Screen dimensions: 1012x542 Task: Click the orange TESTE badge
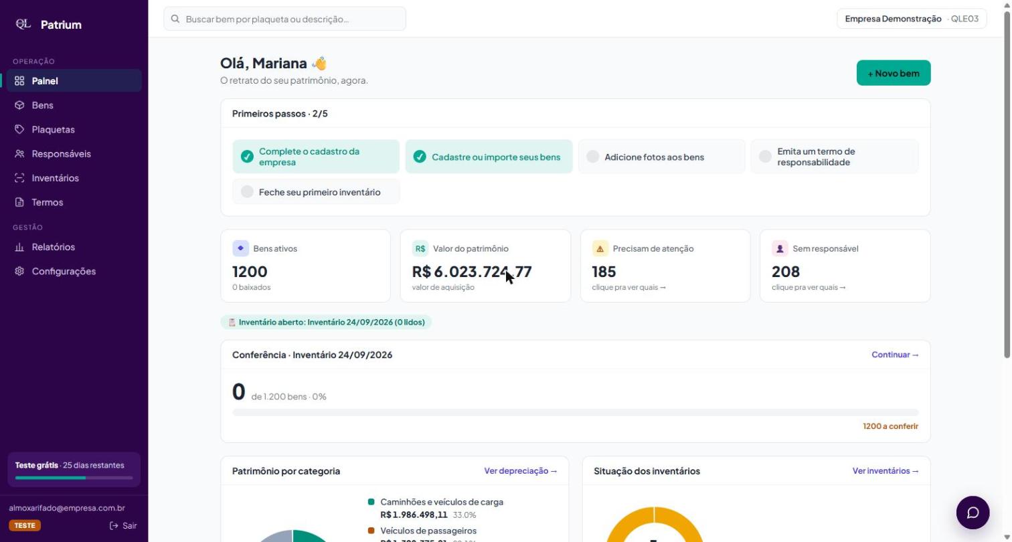point(25,525)
